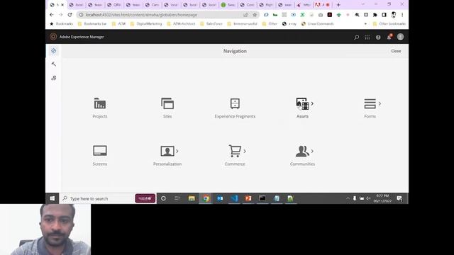The height and width of the screenshot is (255, 454).
Task: Open the browser extensions puzzle icon
Action: (375, 15)
